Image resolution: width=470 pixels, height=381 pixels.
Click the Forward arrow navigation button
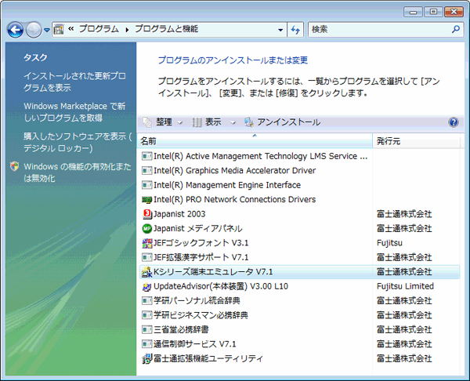pyautogui.click(x=34, y=30)
